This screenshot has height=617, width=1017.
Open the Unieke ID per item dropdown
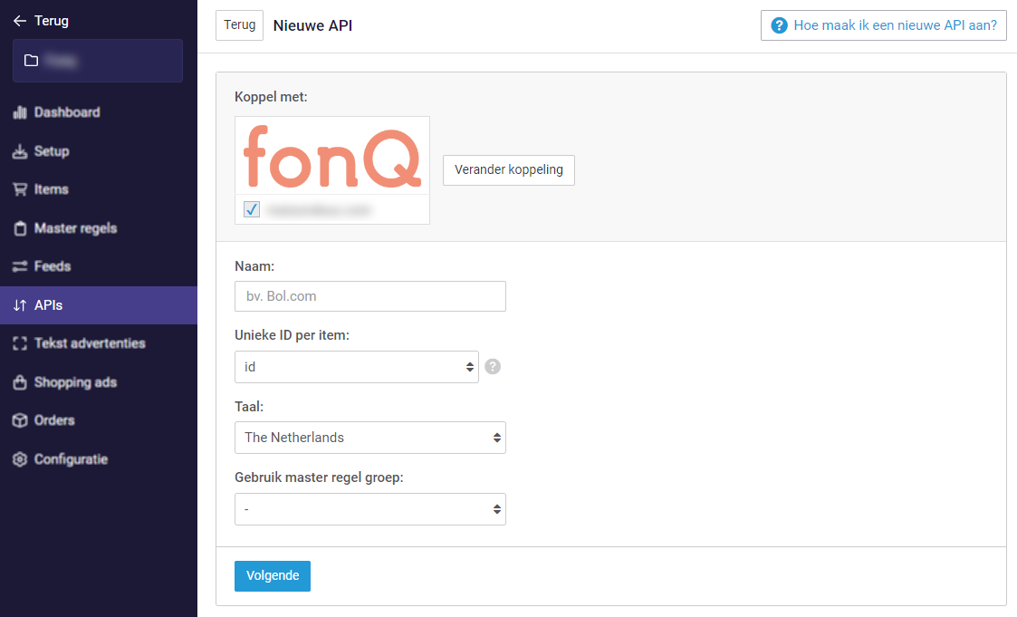tap(356, 367)
